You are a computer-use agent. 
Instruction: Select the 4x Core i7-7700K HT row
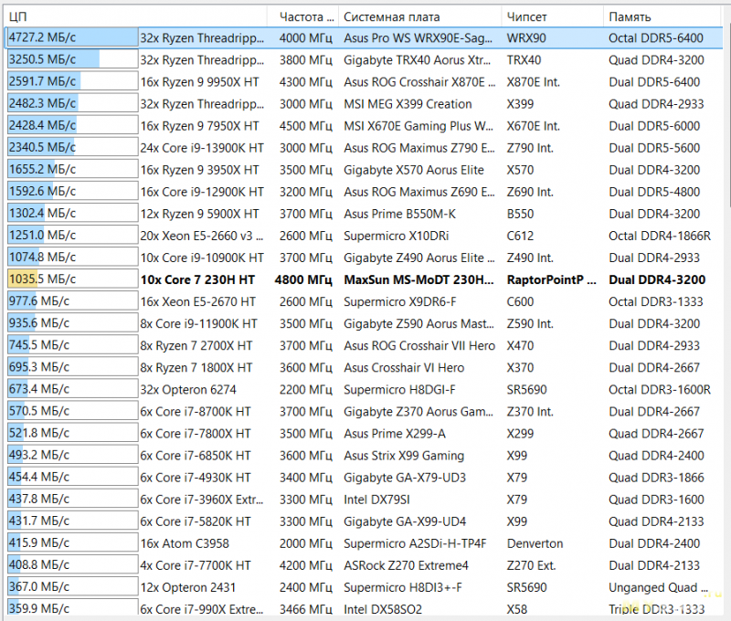[x=364, y=565]
